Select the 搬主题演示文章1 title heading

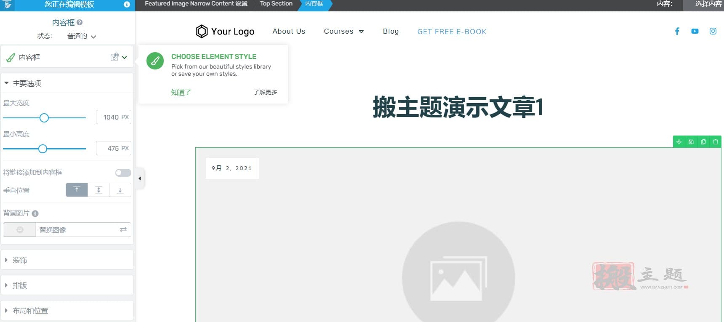coord(458,107)
